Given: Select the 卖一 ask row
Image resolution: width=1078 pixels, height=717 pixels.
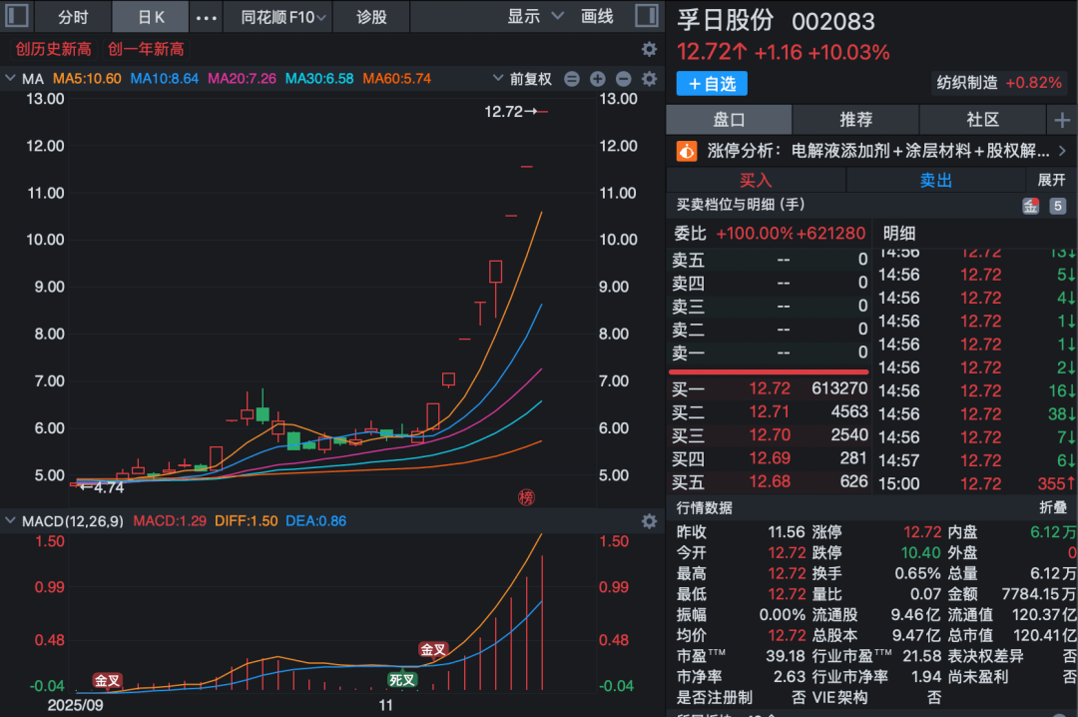Looking at the screenshot, I should 769,353.
